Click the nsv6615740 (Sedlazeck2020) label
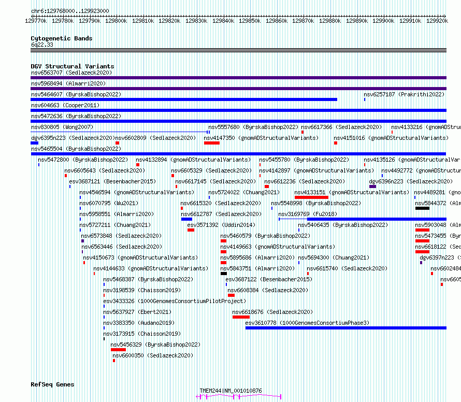This screenshot has height=402, width=461. pyautogui.click(x=347, y=268)
